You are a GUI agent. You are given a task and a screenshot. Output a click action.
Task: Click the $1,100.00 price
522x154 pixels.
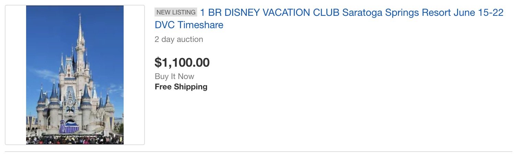(x=182, y=63)
